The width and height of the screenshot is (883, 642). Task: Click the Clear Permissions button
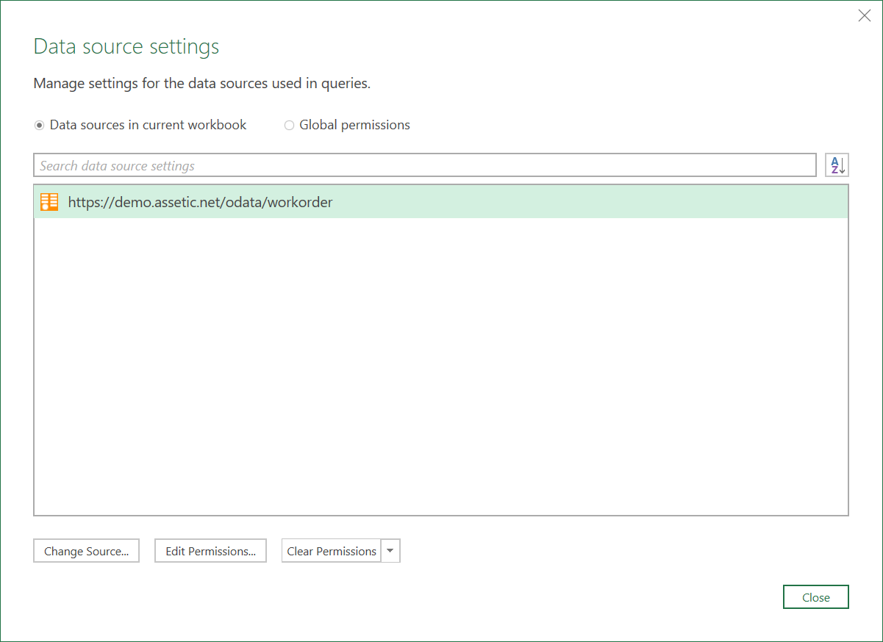tap(332, 551)
